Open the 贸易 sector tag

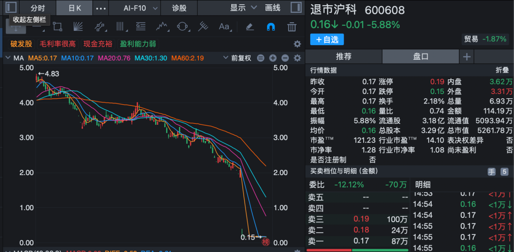pos(485,39)
